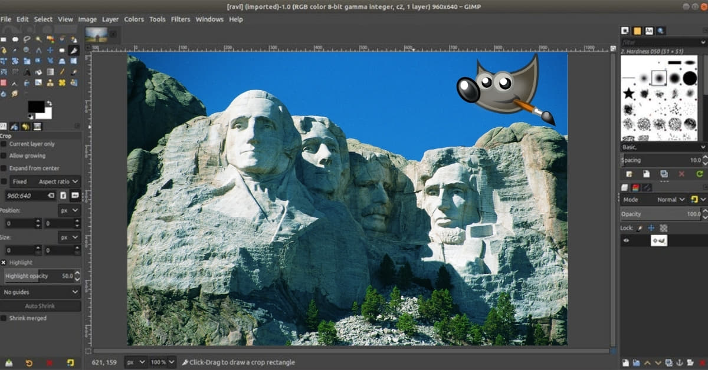Screen dimensions: 708x370
Task: Open the Size unit px dropdown
Action: [69, 237]
